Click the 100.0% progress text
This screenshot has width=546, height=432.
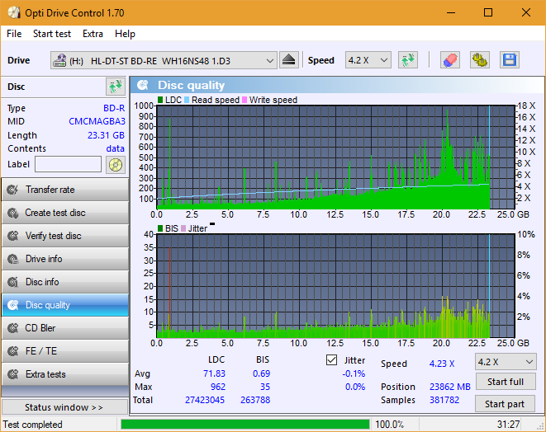click(390, 425)
